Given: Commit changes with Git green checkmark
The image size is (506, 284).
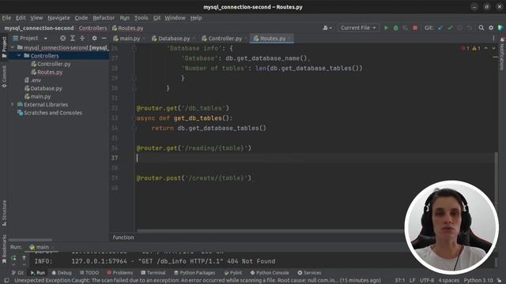Looking at the screenshot, I should [x=450, y=28].
